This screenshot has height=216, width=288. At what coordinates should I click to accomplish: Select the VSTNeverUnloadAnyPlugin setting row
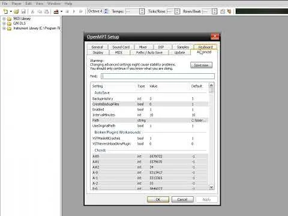tap(149, 143)
